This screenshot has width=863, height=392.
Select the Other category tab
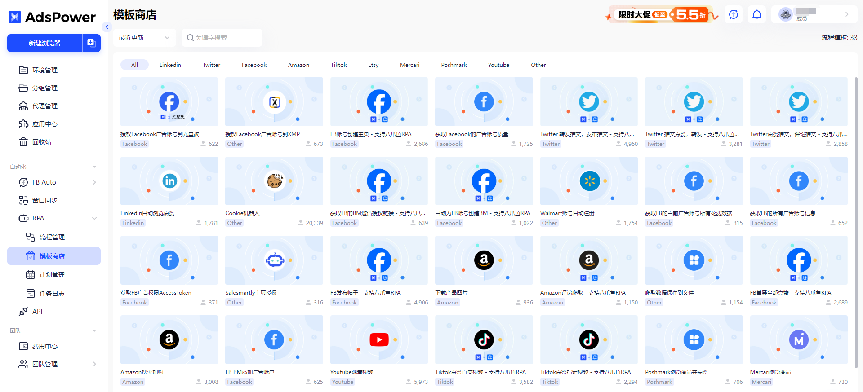coord(538,65)
